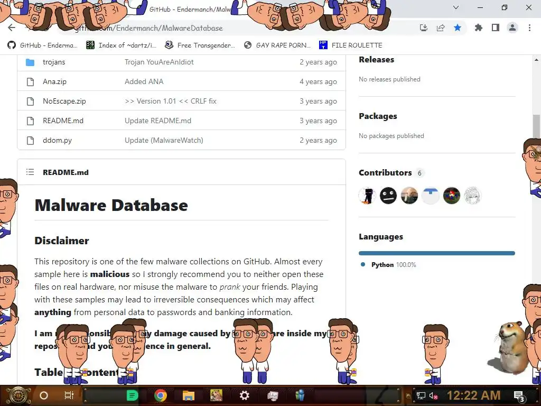The image size is (541, 406).
Task: Open the ornate Start button
Action: [18, 395]
